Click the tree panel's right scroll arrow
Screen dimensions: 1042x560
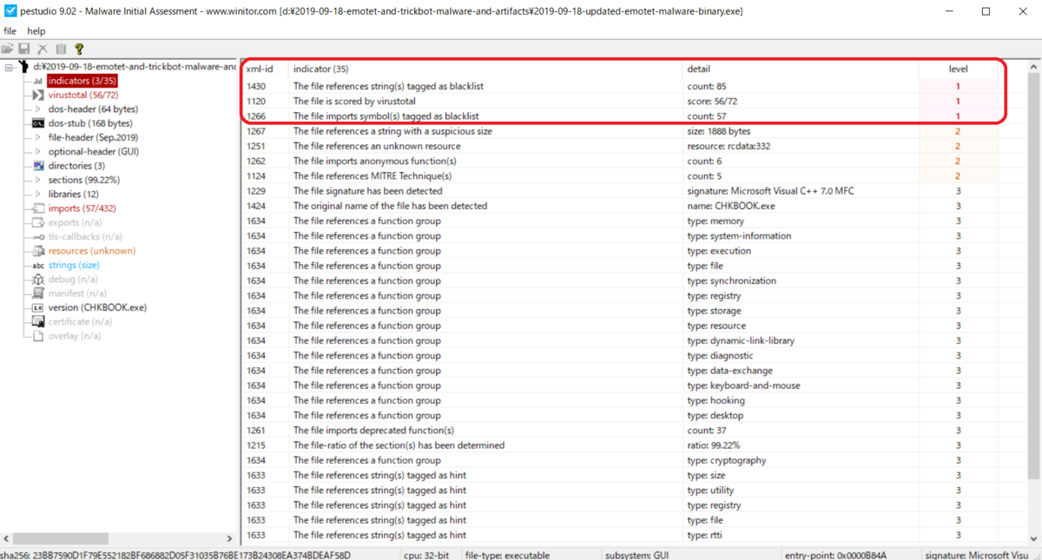click(x=229, y=539)
